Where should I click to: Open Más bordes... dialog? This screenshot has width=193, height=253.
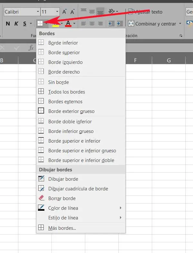62,228
